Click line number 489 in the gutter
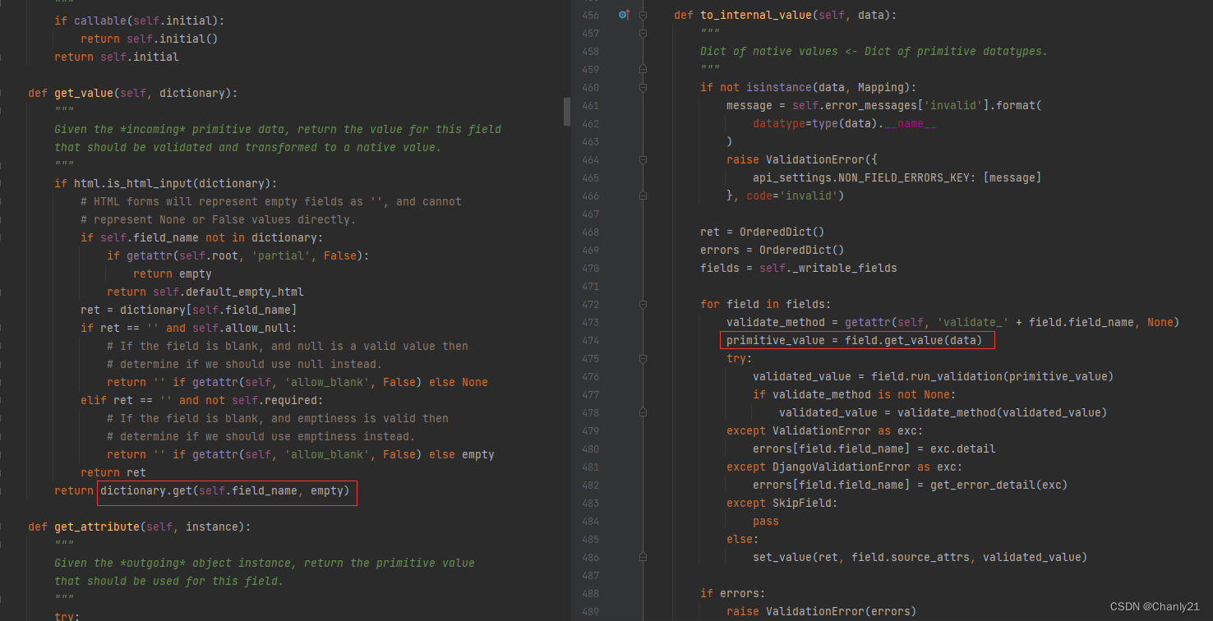This screenshot has width=1213, height=621. [590, 611]
